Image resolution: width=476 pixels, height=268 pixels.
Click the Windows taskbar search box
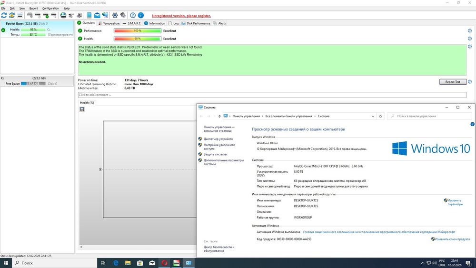[55, 263]
